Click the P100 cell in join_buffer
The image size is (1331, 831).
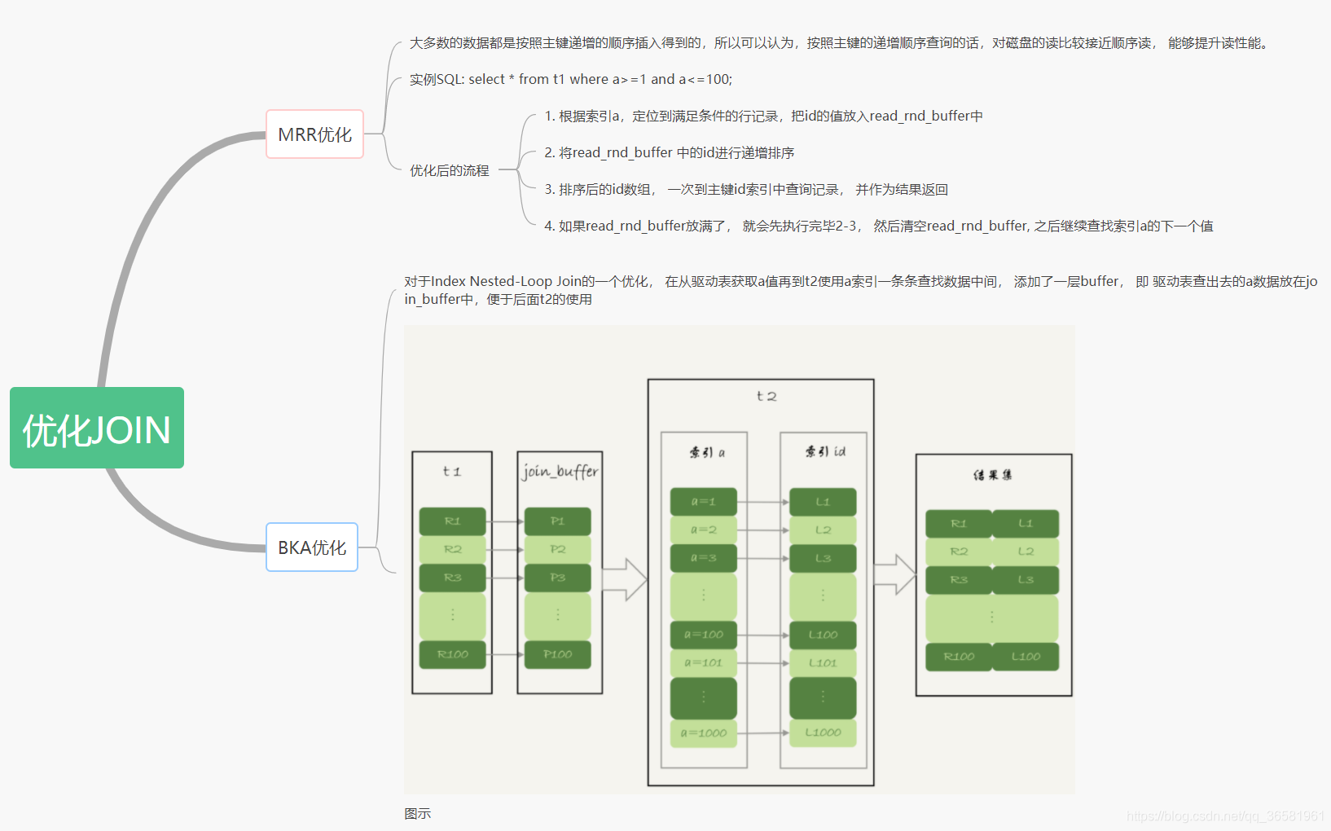pos(558,654)
